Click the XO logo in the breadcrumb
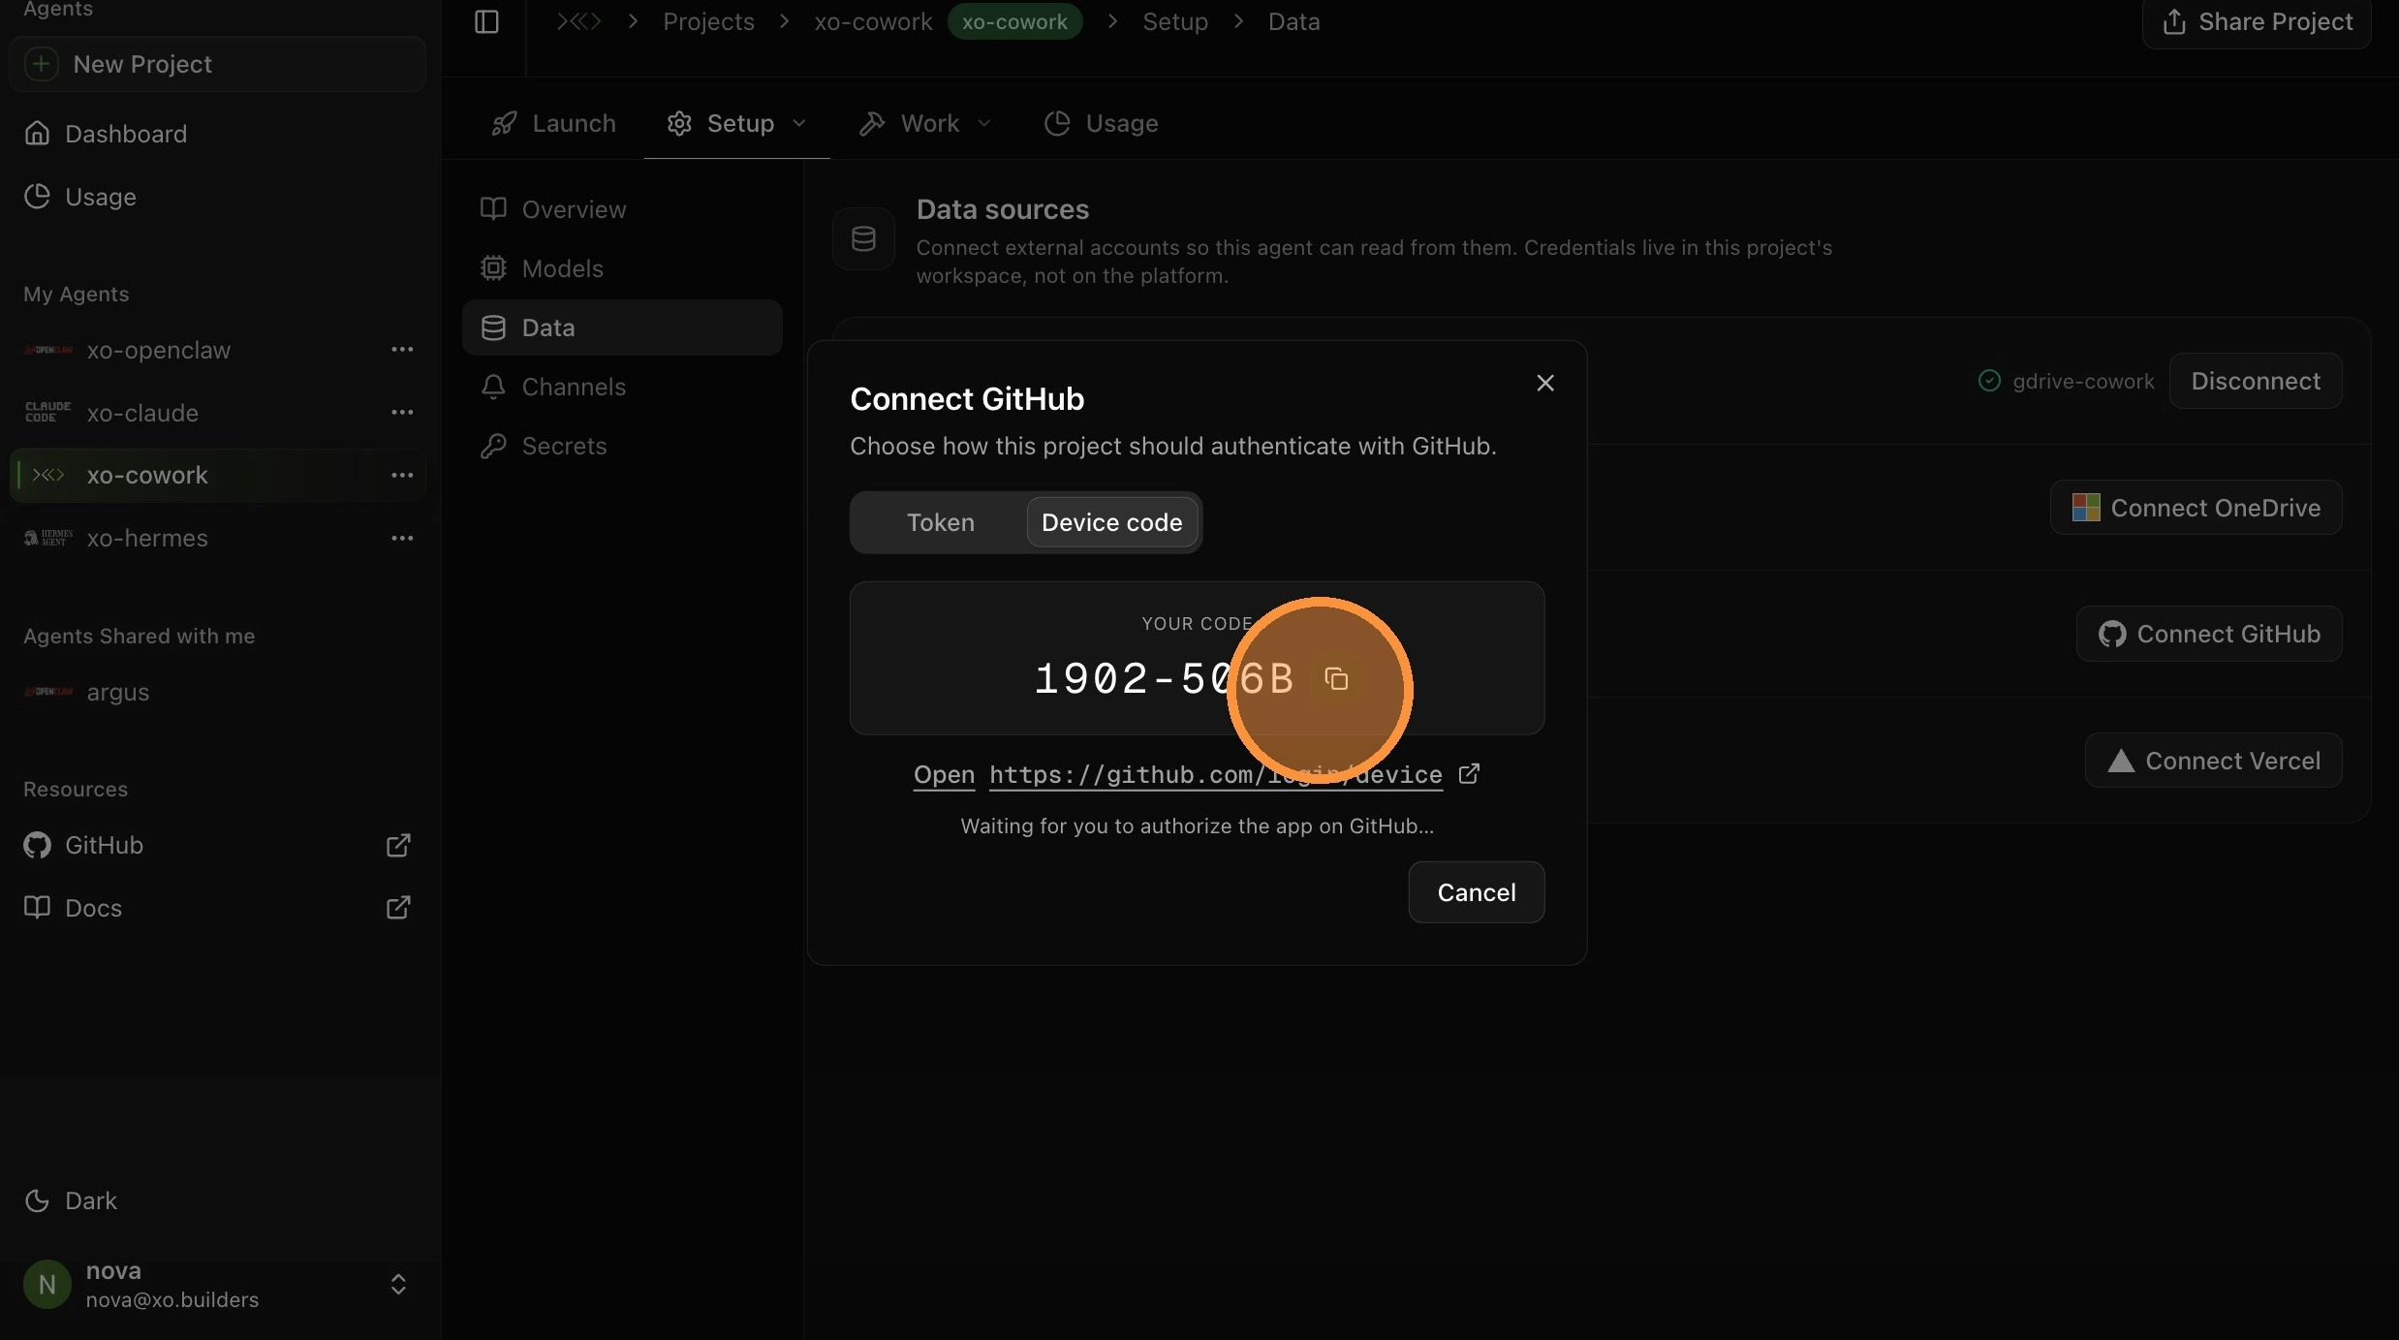Viewport: 2399px width, 1340px height. (579, 21)
